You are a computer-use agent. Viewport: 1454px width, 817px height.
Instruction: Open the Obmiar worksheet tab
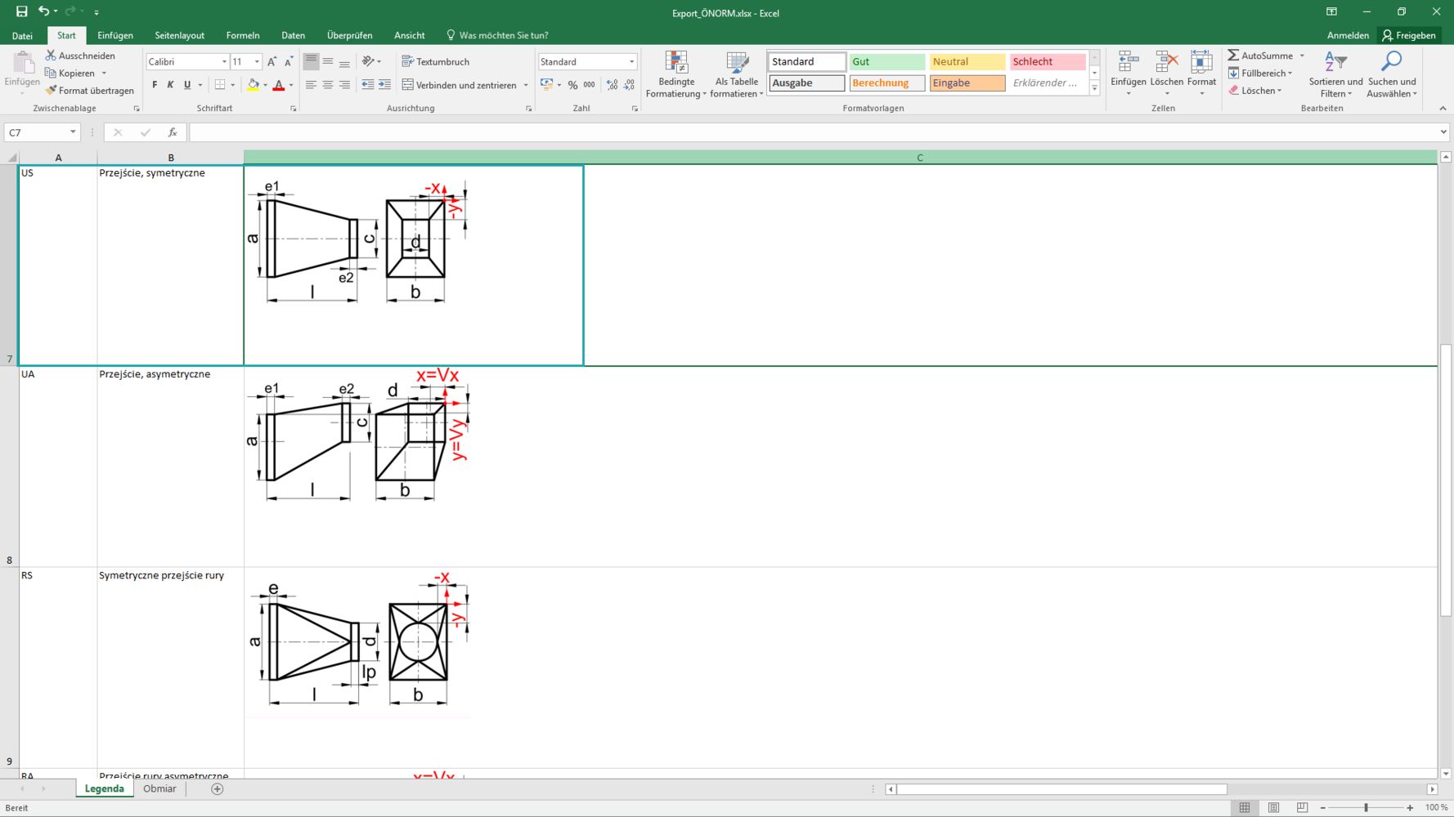pyautogui.click(x=159, y=789)
